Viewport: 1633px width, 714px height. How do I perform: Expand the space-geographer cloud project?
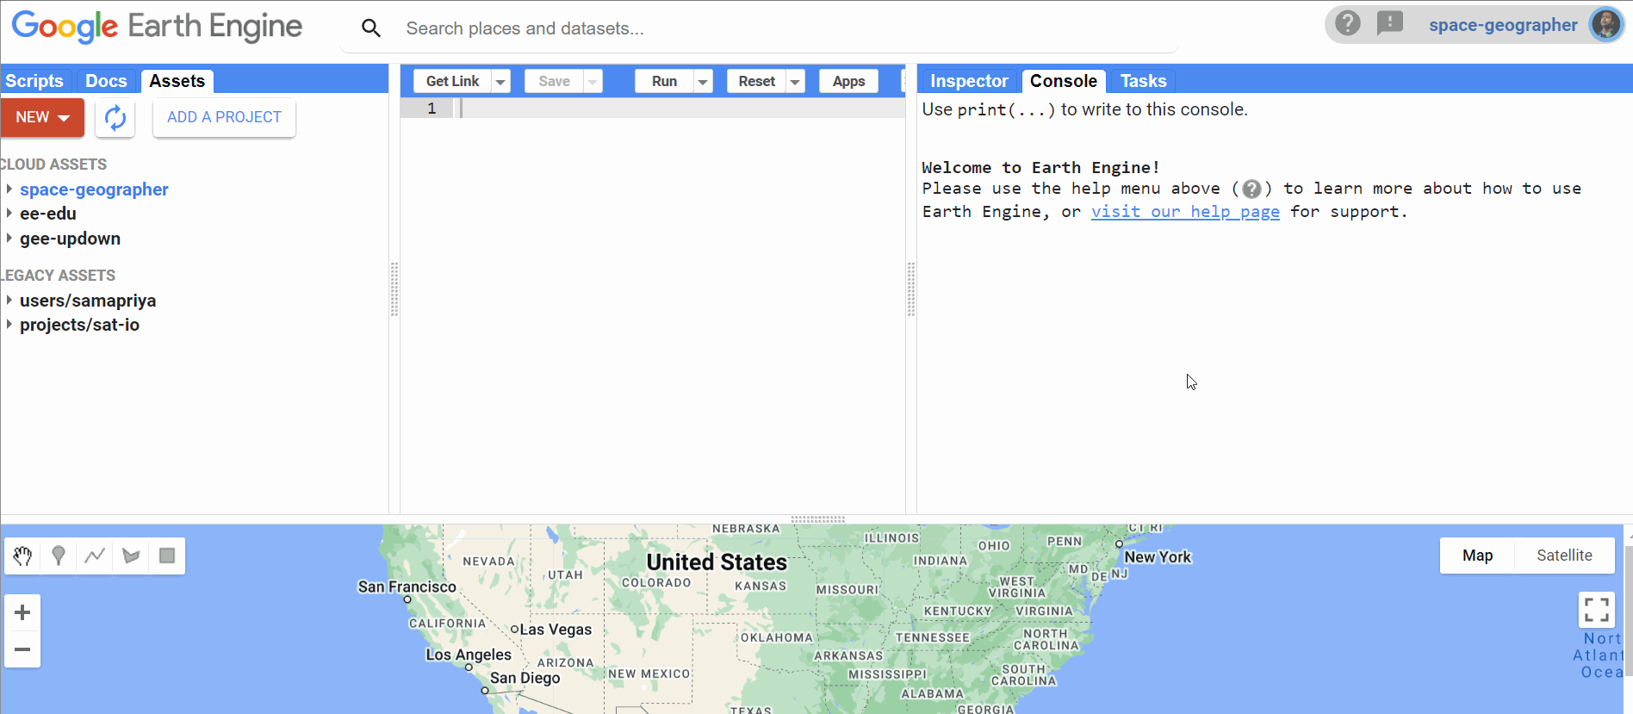click(9, 189)
